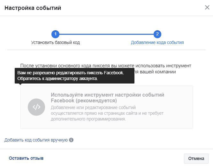Click Установить базовый код step label
The image size is (213, 168).
point(56,42)
